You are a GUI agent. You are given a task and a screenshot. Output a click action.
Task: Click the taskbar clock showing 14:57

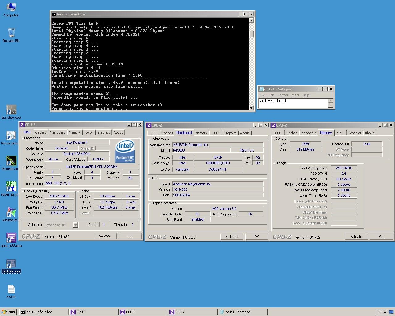tap(382, 312)
